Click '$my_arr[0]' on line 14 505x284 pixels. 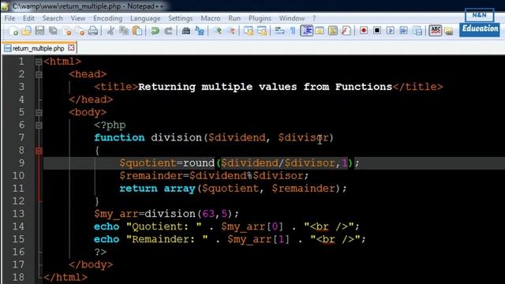click(252, 226)
